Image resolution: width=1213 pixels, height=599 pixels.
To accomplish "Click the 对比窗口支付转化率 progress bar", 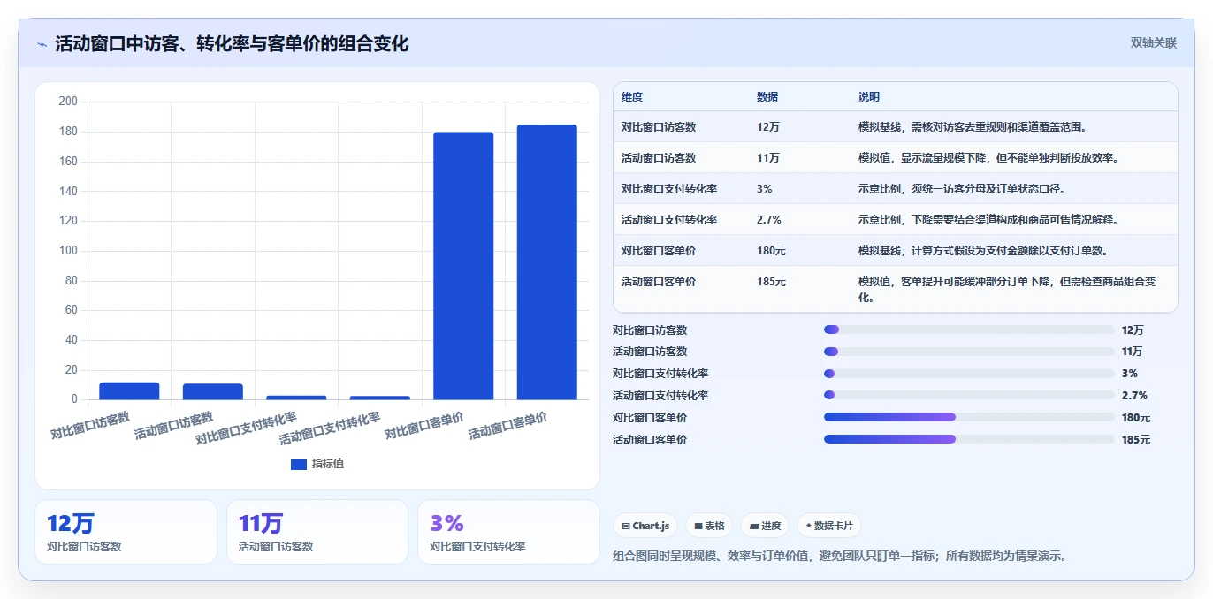I will [x=969, y=374].
